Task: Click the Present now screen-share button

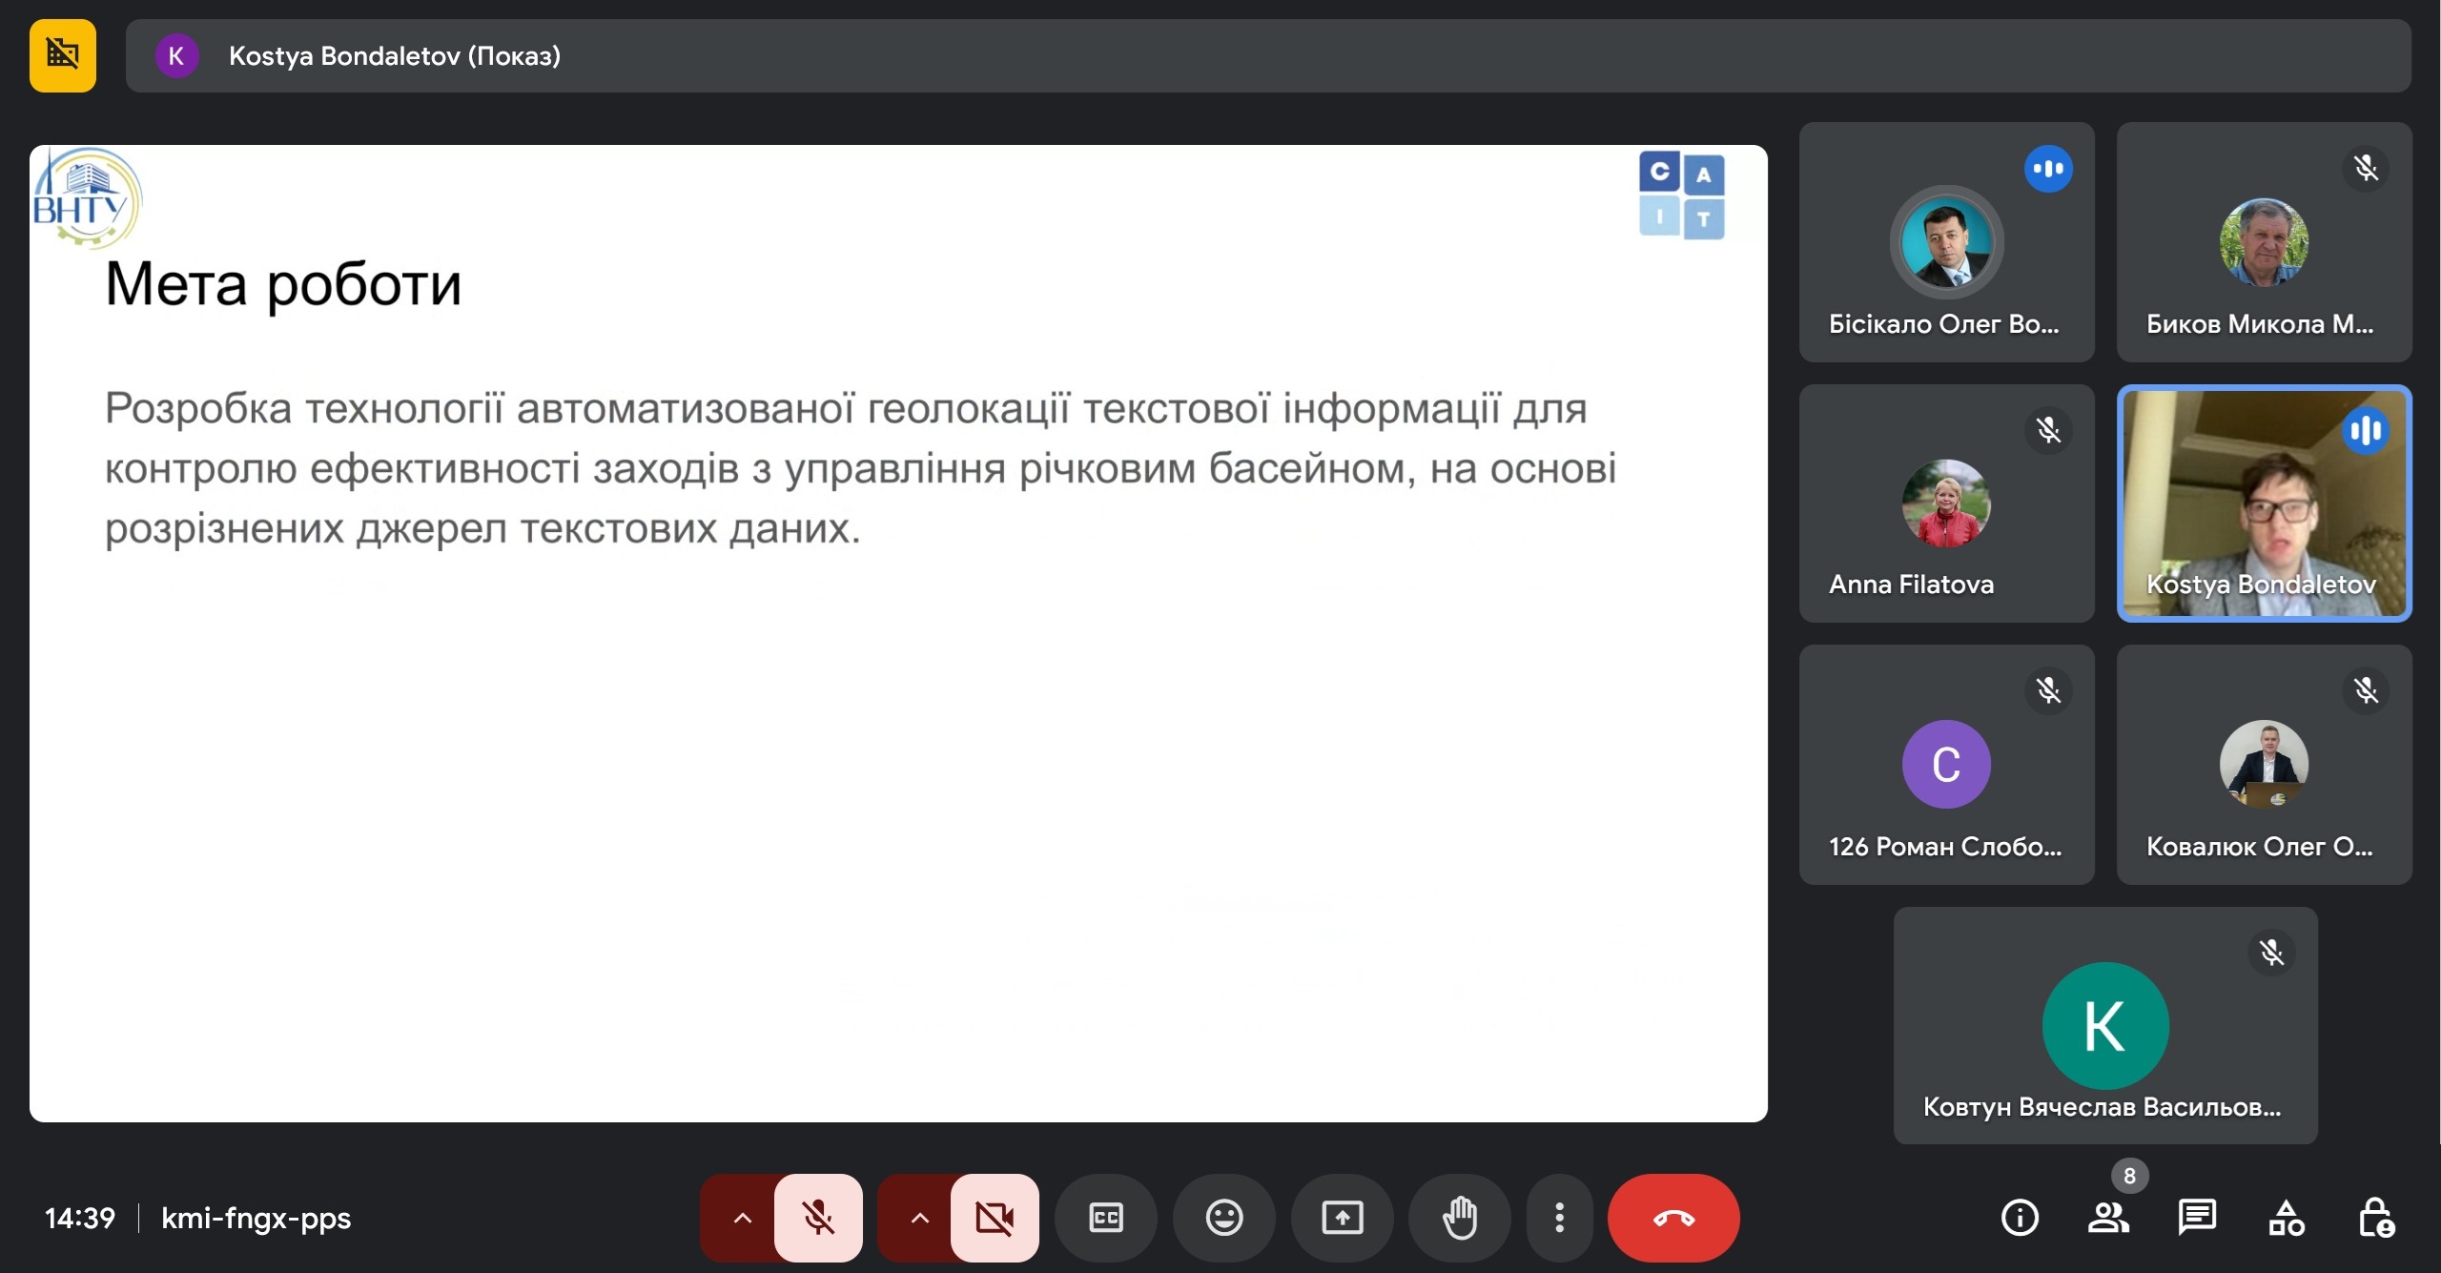Action: click(x=1343, y=1218)
